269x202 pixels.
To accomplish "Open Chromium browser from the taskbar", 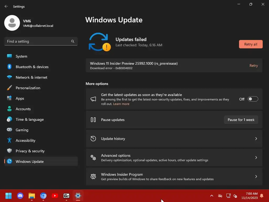I will (43, 196).
